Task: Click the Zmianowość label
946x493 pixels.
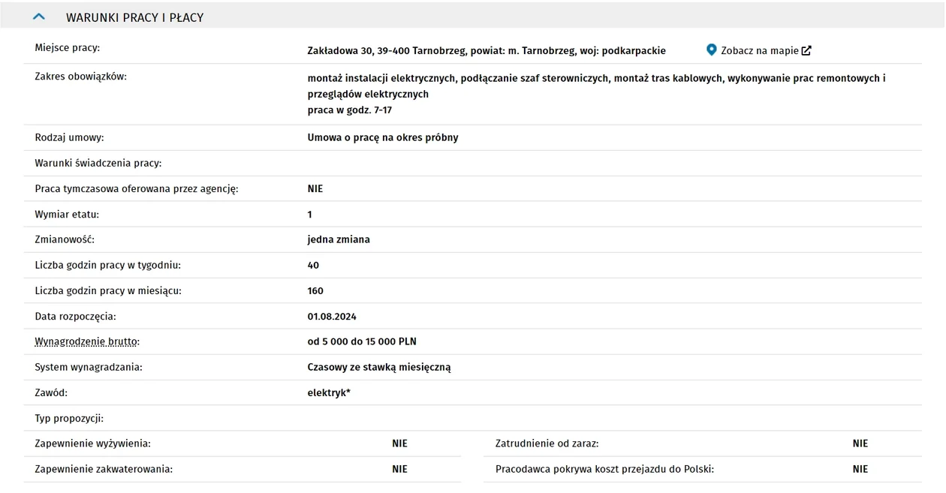Action: (x=65, y=240)
